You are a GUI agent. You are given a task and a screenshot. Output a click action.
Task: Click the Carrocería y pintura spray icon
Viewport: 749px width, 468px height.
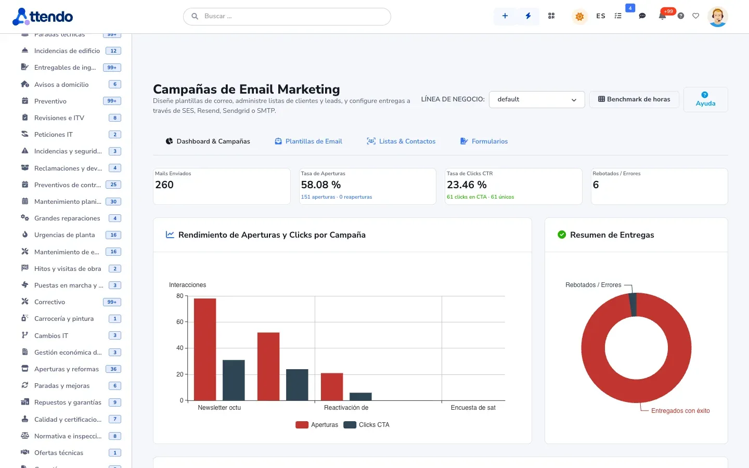coord(25,318)
